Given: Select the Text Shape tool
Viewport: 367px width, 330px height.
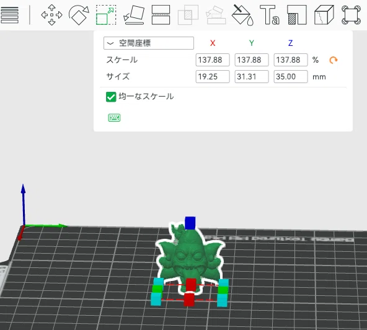Looking at the screenshot, I should pyautogui.click(x=270, y=15).
